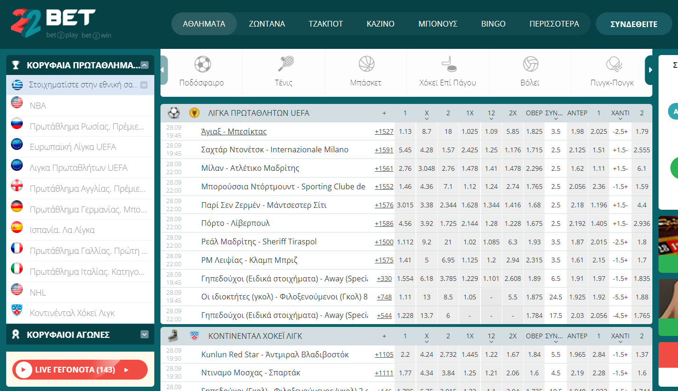Click the USA flag next to NBA
The width and height of the screenshot is (678, 391).
tap(17, 102)
